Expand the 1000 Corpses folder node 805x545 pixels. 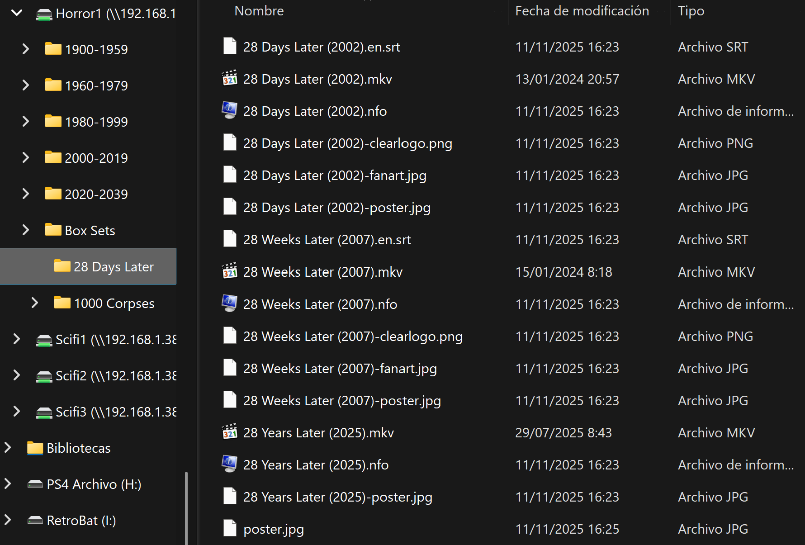(x=35, y=303)
